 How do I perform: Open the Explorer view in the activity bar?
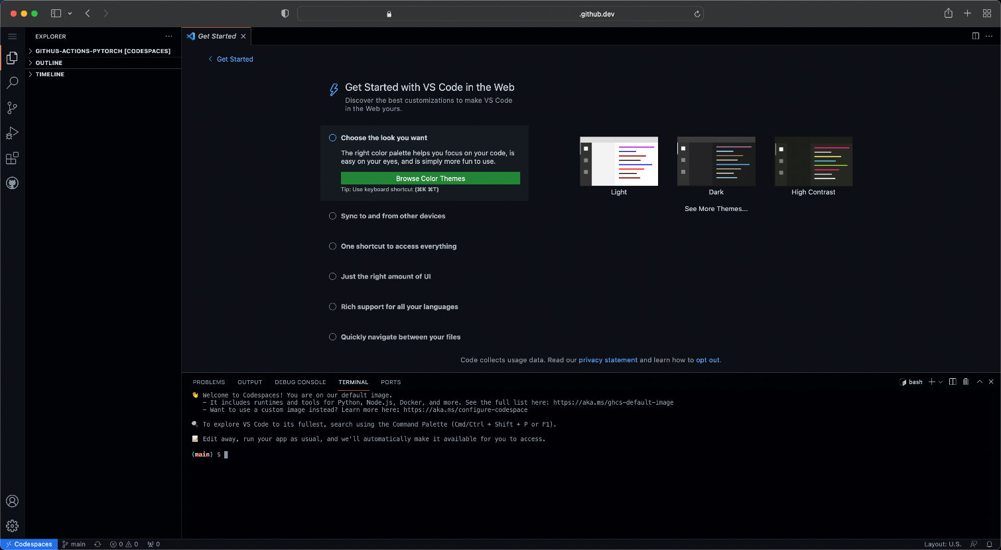pos(12,58)
